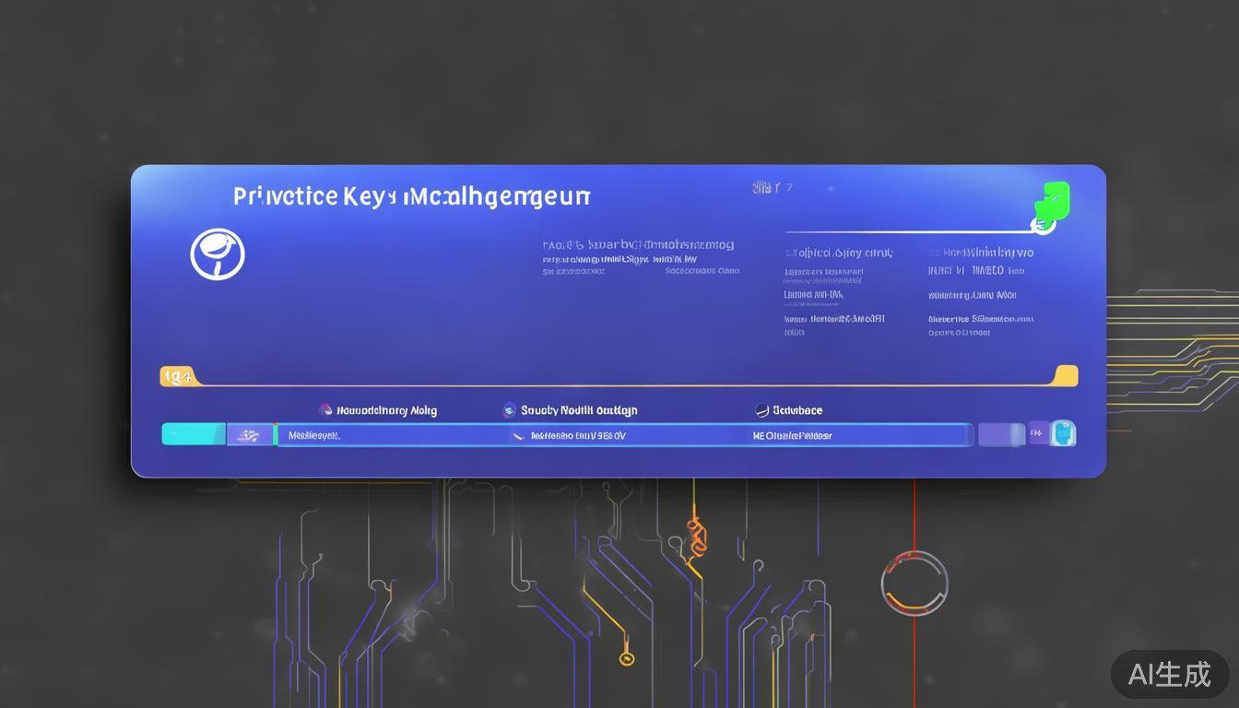Click the cyan block at bottom bar's left

[x=194, y=434]
